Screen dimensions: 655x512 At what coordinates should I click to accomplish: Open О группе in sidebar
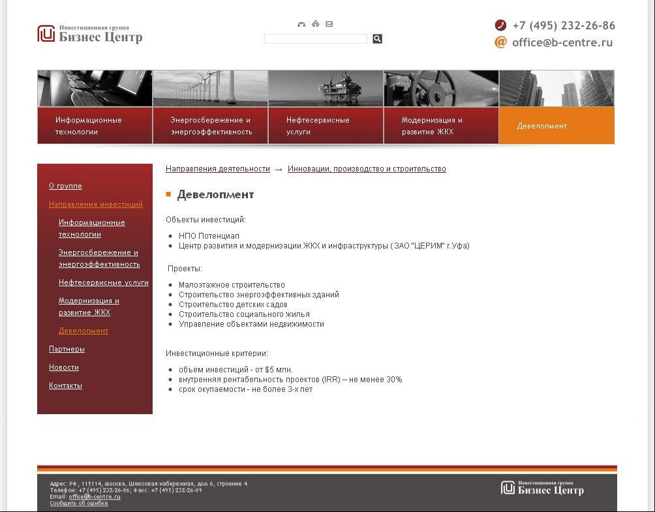pos(65,187)
